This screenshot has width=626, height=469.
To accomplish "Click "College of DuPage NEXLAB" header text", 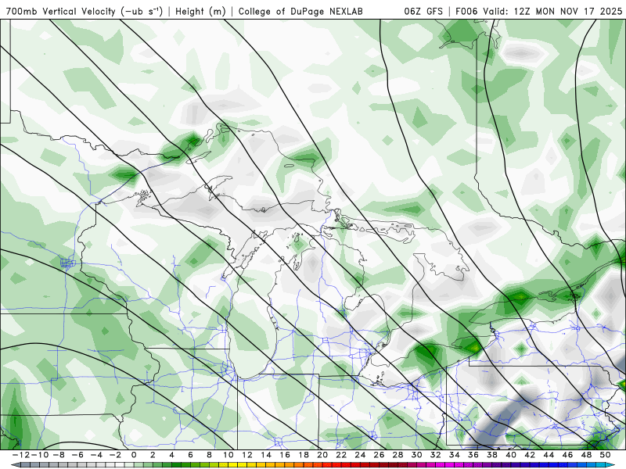I will 300,12.
